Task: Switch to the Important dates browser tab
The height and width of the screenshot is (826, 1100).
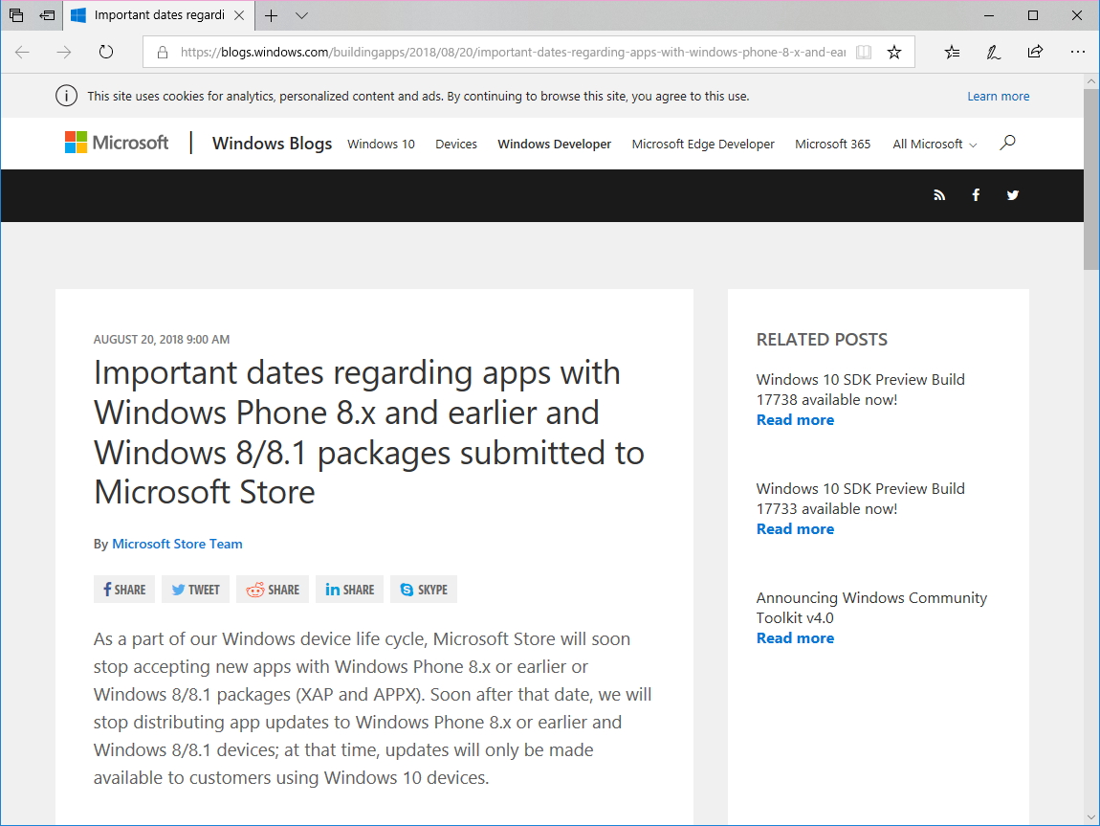Action: tap(158, 15)
